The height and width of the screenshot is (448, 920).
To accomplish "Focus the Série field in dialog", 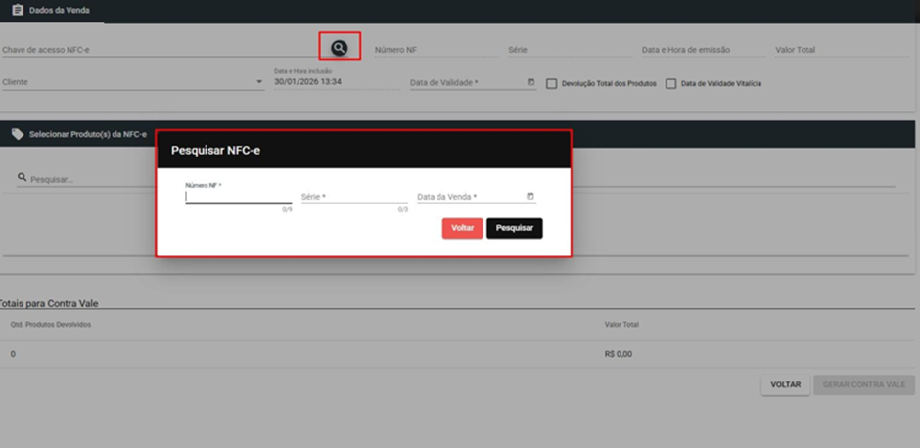I will click(354, 197).
